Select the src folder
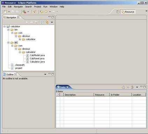The image size is (148, 134). (x=16, y=42)
